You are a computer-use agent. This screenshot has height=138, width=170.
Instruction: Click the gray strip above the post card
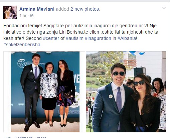tap(85, 1)
